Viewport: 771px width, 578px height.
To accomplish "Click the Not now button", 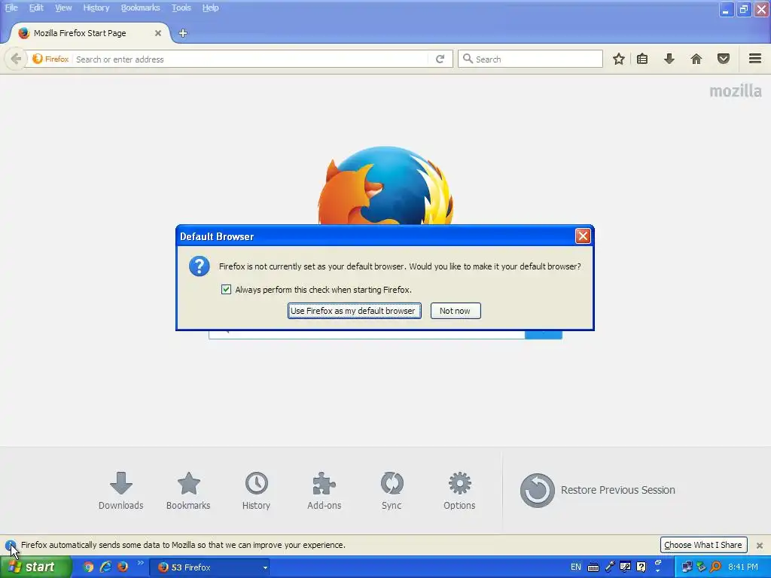I will 456,311.
